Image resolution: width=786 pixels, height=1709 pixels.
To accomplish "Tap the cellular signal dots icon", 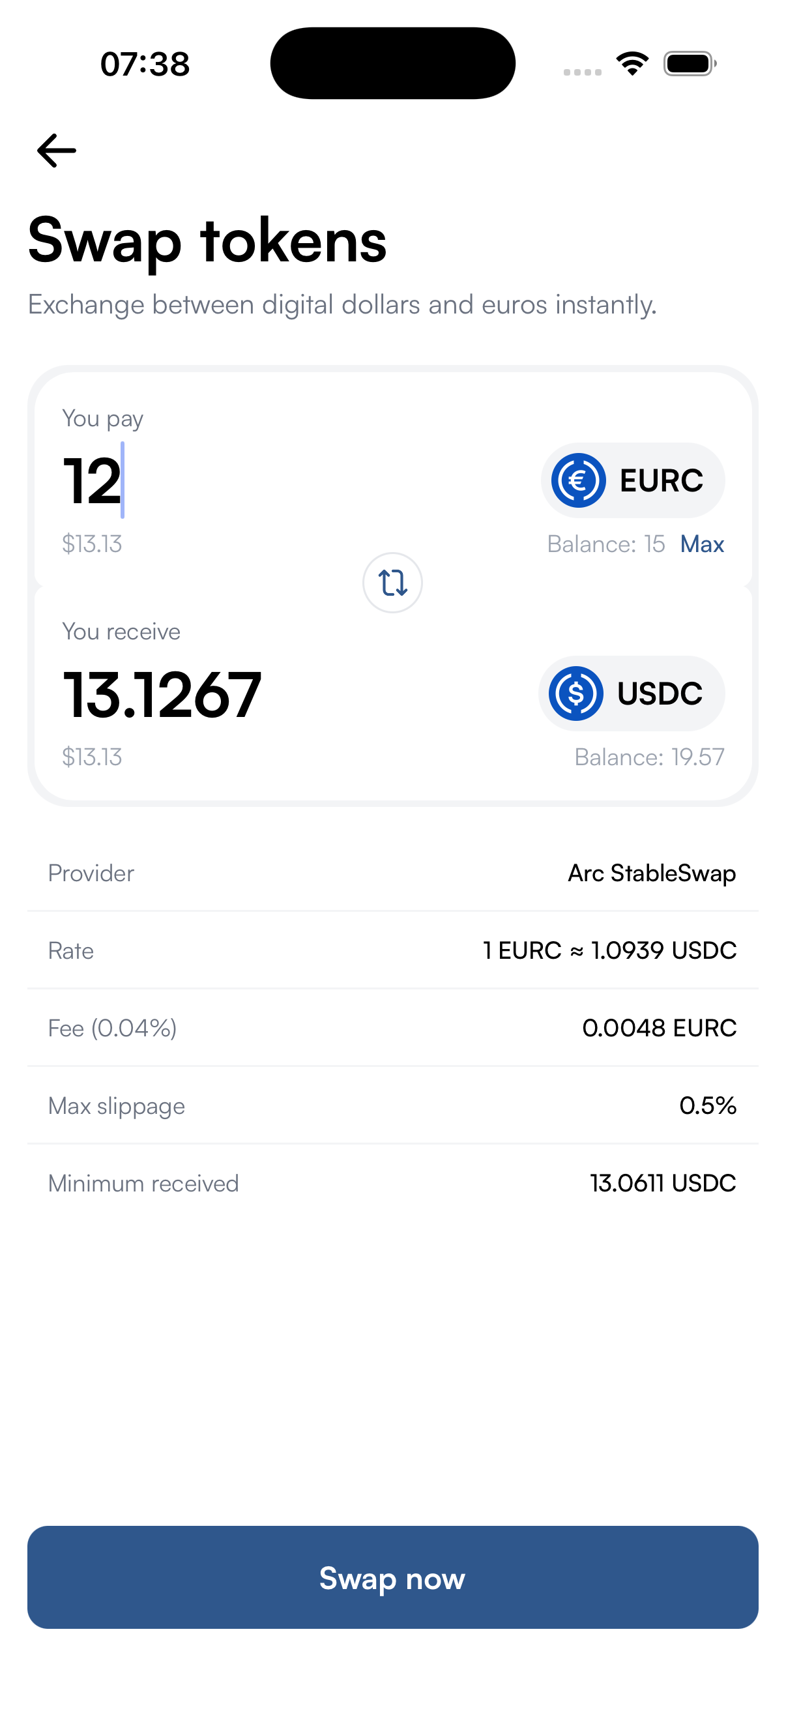I will 583,72.
